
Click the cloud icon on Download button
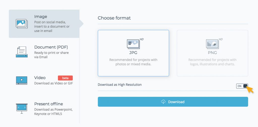[x=163, y=102]
